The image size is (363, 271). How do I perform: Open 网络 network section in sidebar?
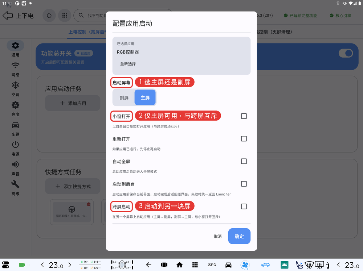(x=15, y=69)
